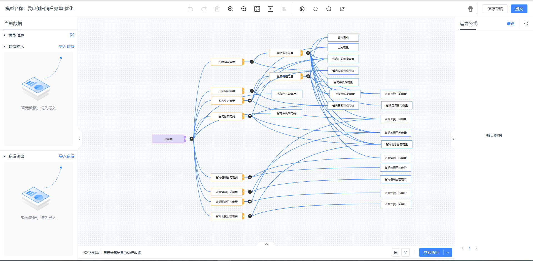This screenshot has height=261, width=533.
Task: Collapse node toggle next to 总电费
Action: point(191,139)
